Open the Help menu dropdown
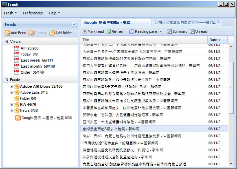Screen dimensions: 237x169 (54, 13)
